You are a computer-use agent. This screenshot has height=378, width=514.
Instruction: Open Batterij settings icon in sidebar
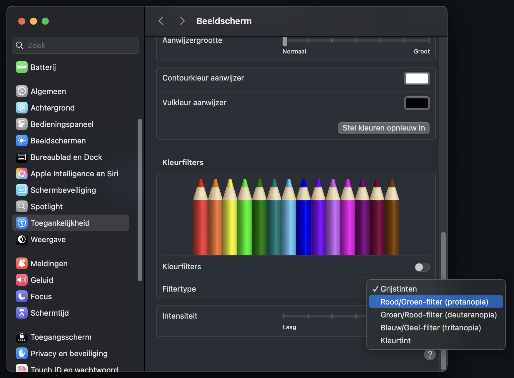pos(22,67)
